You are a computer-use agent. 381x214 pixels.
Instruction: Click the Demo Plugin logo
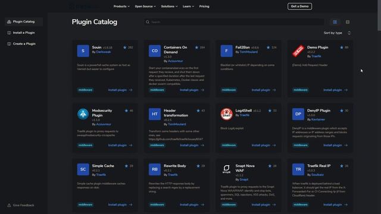(x=298, y=51)
